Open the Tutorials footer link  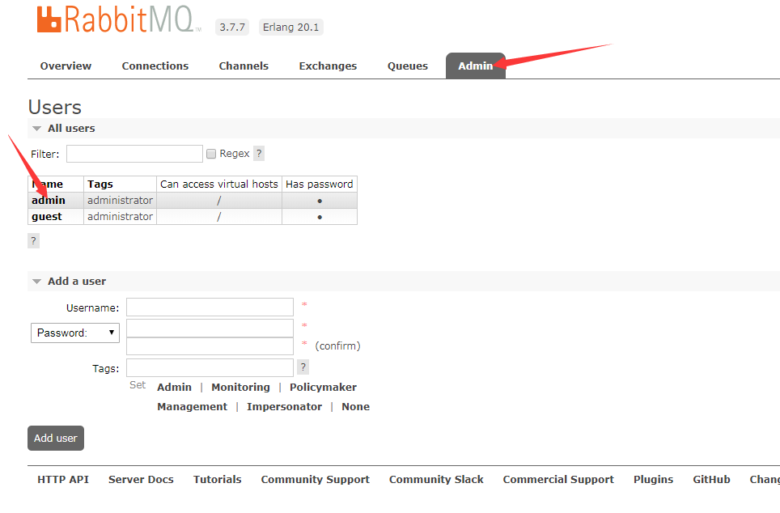tap(218, 479)
